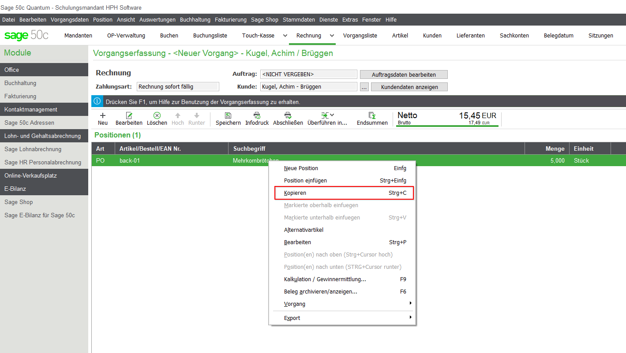Viewport: 626px width, 353px height.
Task: Open the Export submenu in context menu
Action: point(342,318)
